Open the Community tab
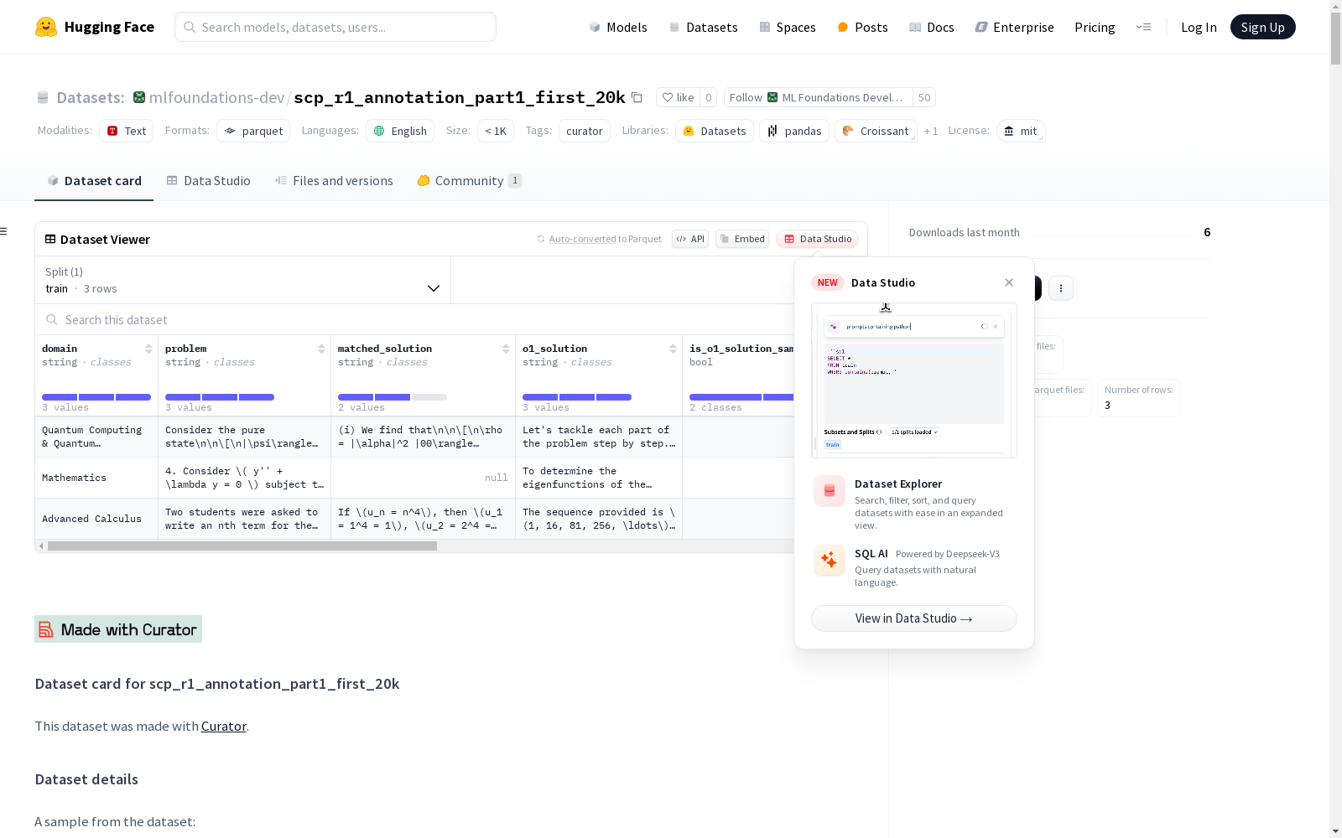Image resolution: width=1342 pixels, height=838 pixels. pos(470,181)
